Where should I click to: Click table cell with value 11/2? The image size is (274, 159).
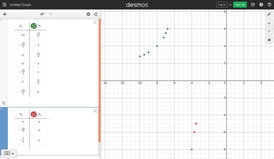point(38,82)
